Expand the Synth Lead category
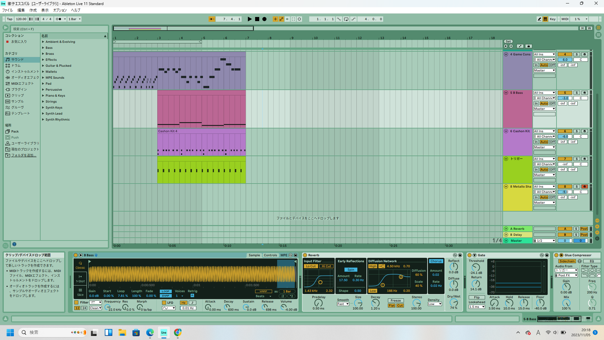Screen dimensions: 604x340 coord(43,114)
